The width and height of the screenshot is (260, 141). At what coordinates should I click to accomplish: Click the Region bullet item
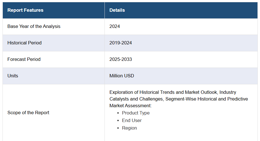[129, 128]
